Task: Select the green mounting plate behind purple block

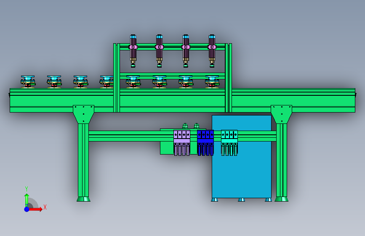Action: (x=167, y=147)
